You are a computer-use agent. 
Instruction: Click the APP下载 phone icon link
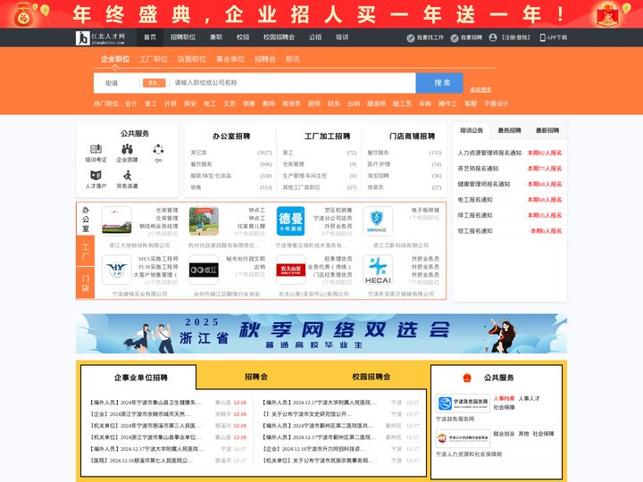pos(553,37)
